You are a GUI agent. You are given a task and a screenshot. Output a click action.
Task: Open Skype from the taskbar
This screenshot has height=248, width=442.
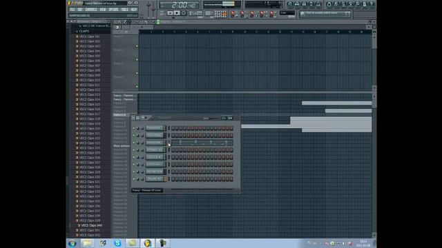(x=117, y=243)
